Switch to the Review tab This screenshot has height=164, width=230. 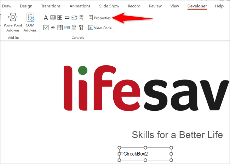click(x=155, y=6)
